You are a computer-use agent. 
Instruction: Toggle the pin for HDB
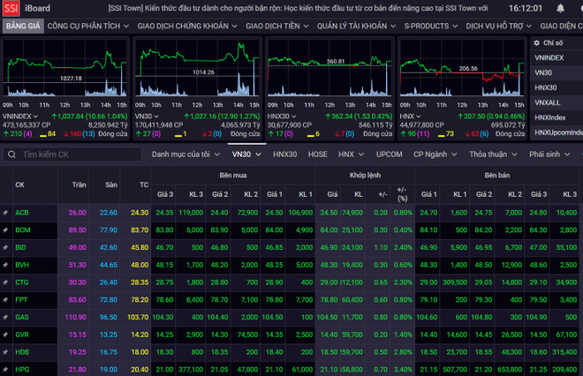tap(5, 351)
